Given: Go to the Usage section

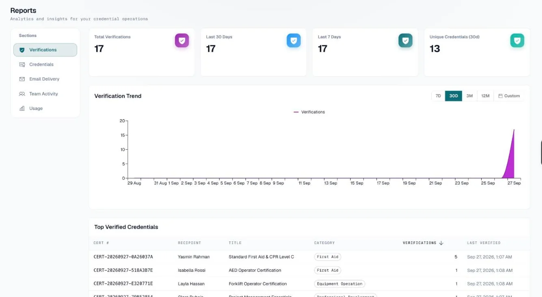Looking at the screenshot, I should tap(45, 108).
